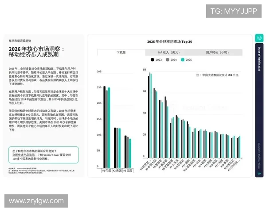Image resolution: width=266 pixels, height=212 pixels.
Task: Click the 30B y-axis value
Action: [99, 72]
